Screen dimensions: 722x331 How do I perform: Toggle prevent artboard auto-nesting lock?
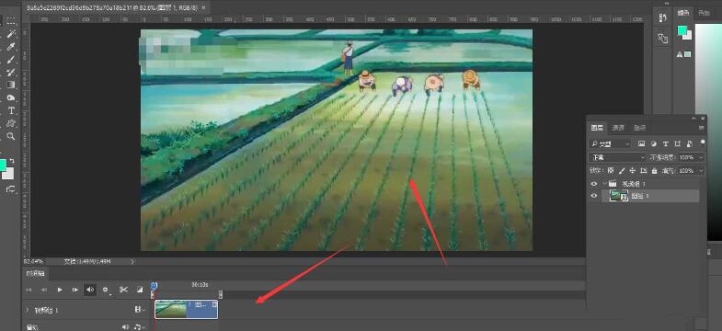tap(643, 170)
